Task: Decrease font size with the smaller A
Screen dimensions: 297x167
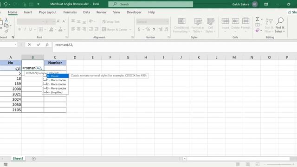Action: [64, 21]
